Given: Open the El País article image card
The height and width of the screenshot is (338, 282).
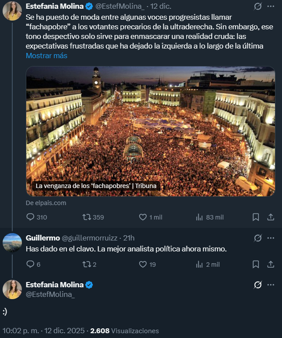Looking at the screenshot, I should (150, 131).
